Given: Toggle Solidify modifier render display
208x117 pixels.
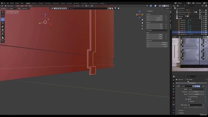Looking at the screenshot, I should (199, 86).
